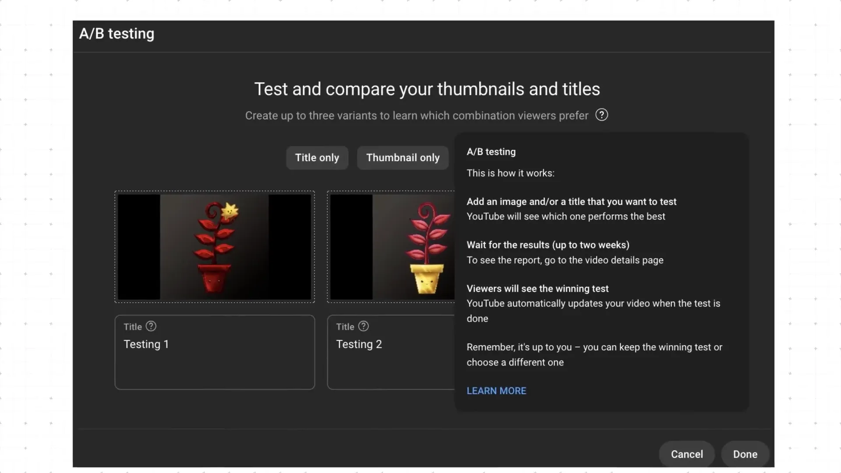Click the question mark beside Title on variant 1

click(x=151, y=326)
